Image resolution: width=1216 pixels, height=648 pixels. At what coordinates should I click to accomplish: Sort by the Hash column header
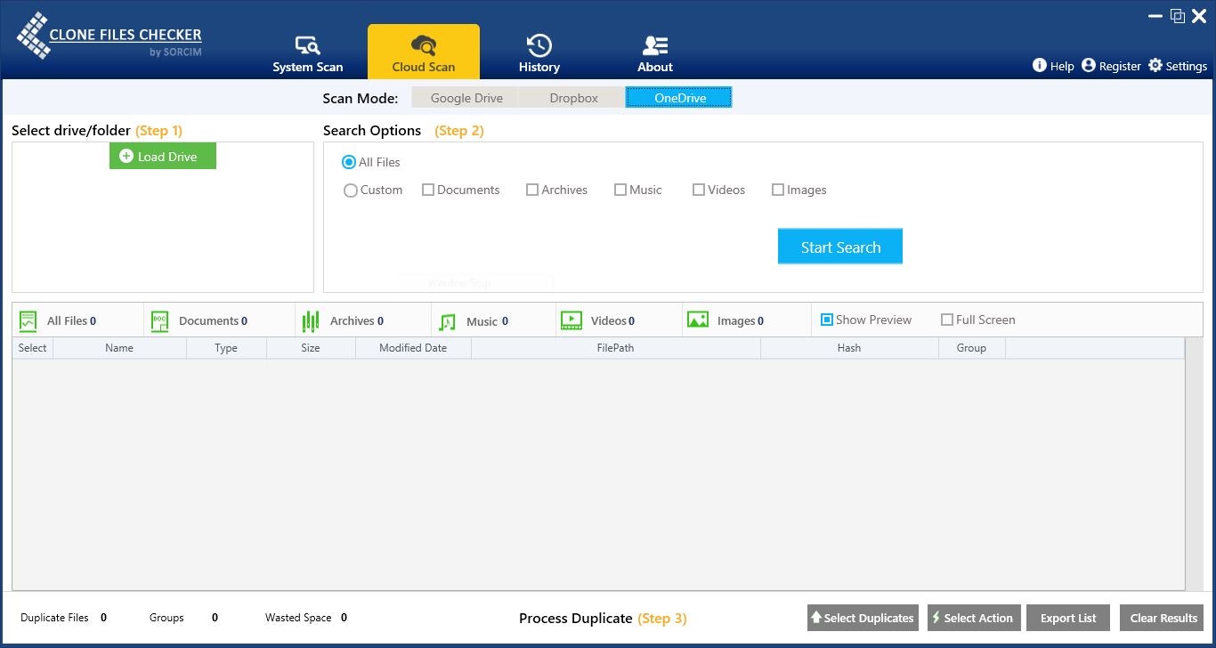[849, 348]
